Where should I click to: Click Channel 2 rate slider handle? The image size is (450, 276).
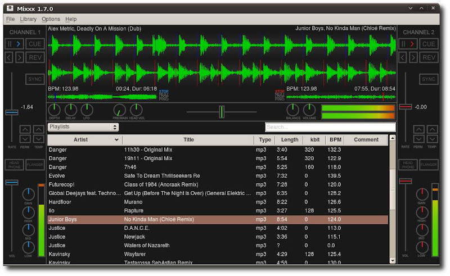pos(406,107)
